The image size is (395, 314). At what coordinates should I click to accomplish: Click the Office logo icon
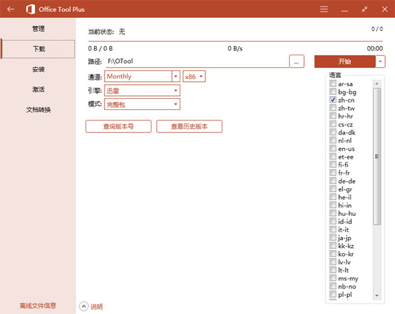pyautogui.click(x=31, y=9)
